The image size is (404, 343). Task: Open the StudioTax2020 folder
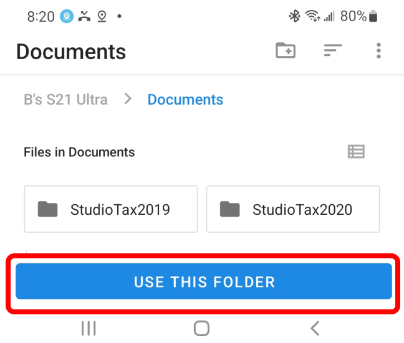(x=293, y=209)
